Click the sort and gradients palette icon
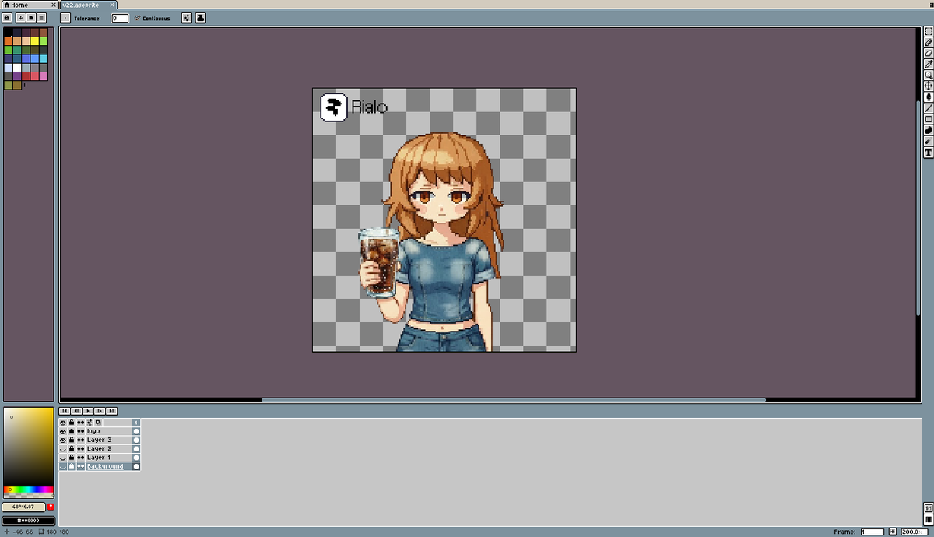 click(20, 18)
